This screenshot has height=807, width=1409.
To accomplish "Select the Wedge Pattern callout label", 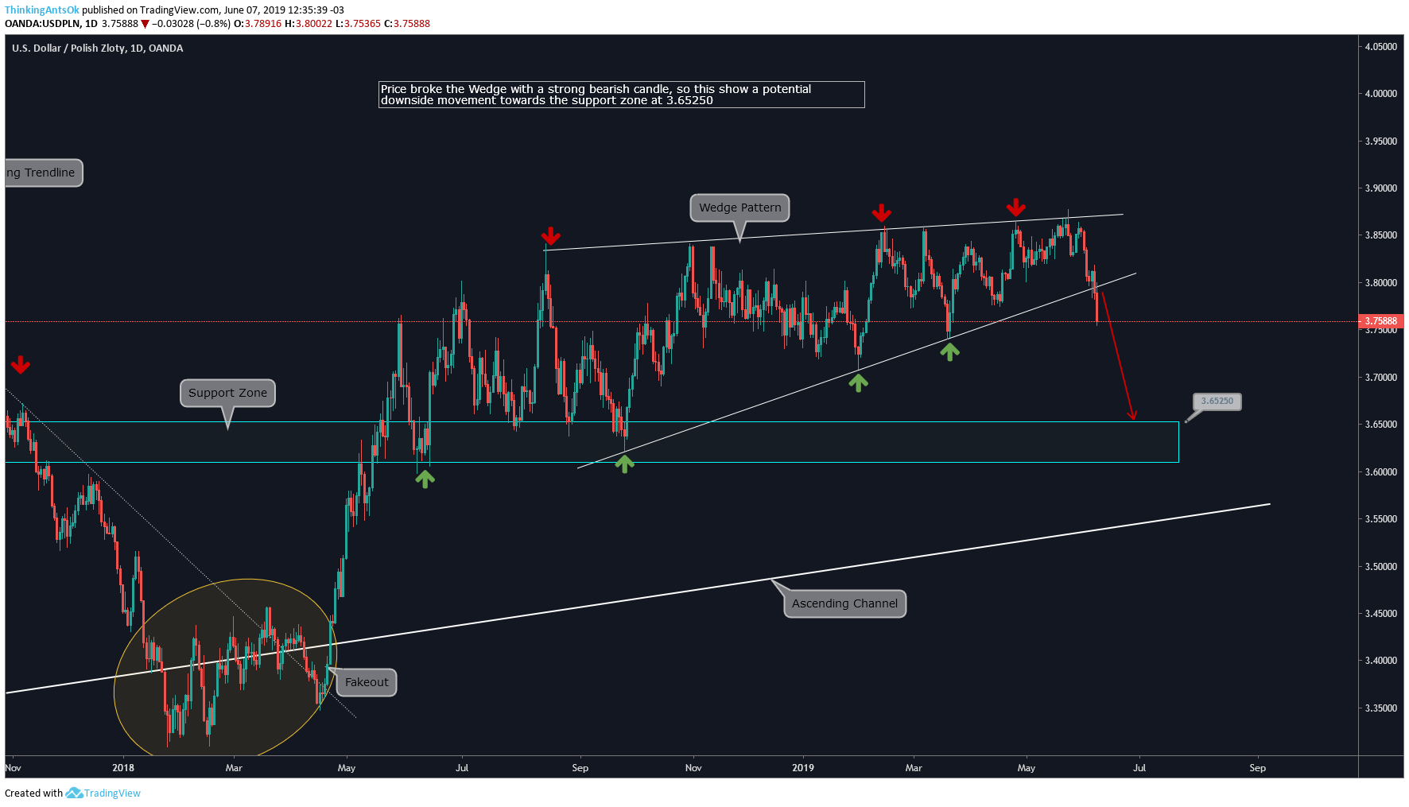I will (739, 208).
